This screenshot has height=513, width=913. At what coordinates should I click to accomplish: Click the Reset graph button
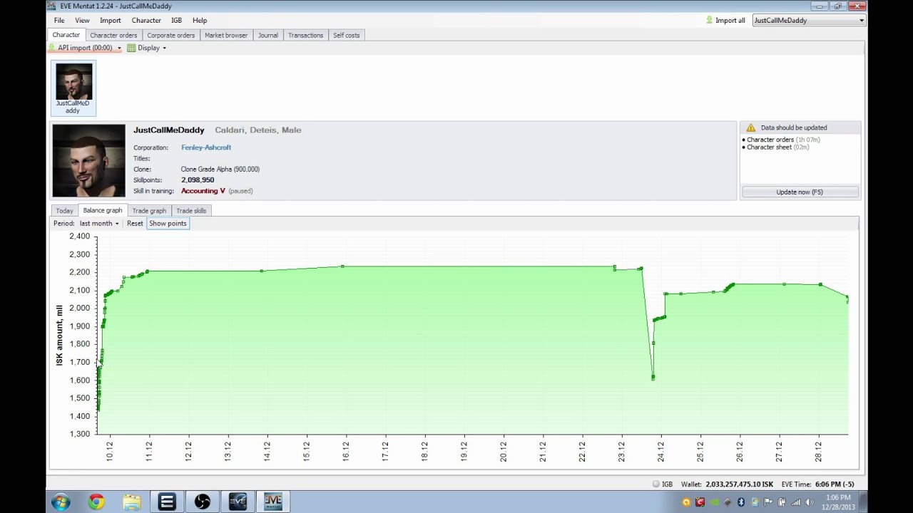tap(135, 223)
